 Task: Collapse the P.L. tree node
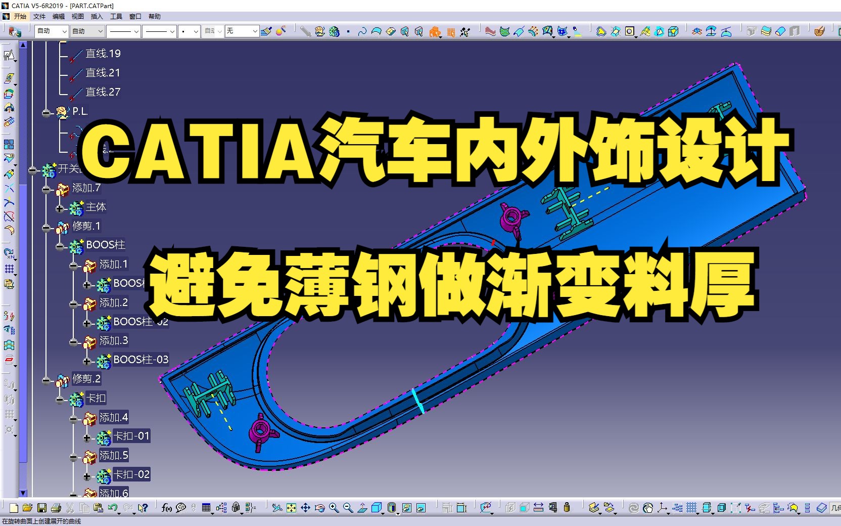click(x=46, y=113)
